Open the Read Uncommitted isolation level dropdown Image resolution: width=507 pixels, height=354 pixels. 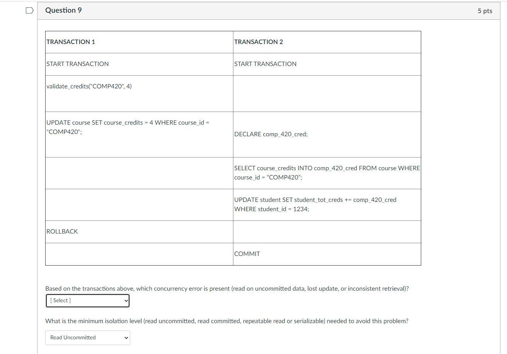pyautogui.click(x=87, y=337)
